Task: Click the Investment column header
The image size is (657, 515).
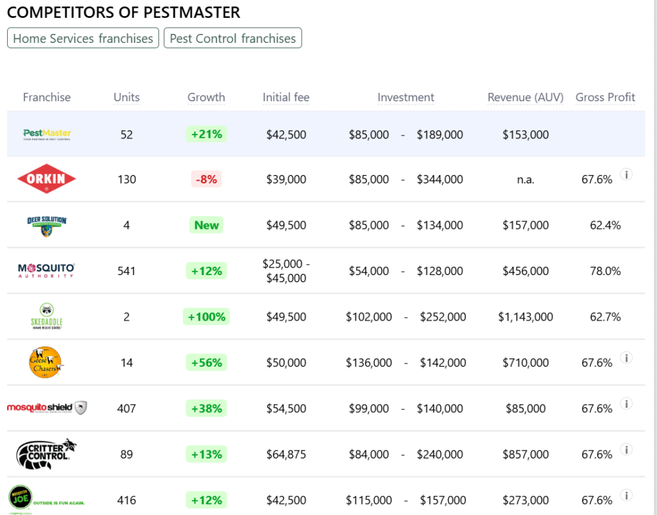Action: click(405, 97)
